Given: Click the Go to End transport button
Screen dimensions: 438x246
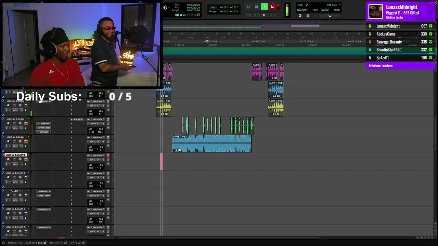Looking at the screenshot, I should tap(272, 15).
